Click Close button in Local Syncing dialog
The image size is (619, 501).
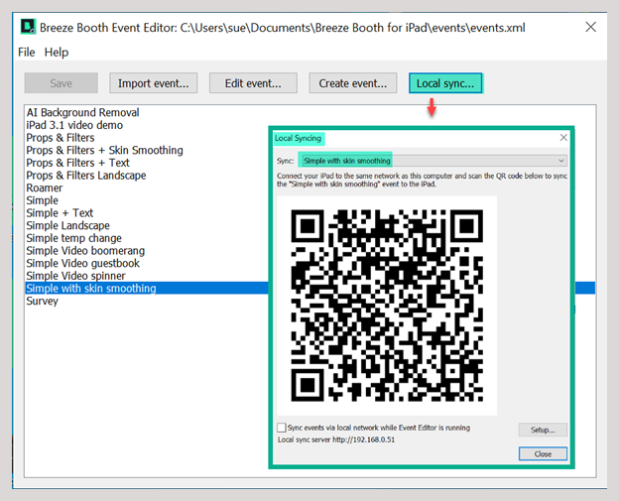[x=543, y=454]
